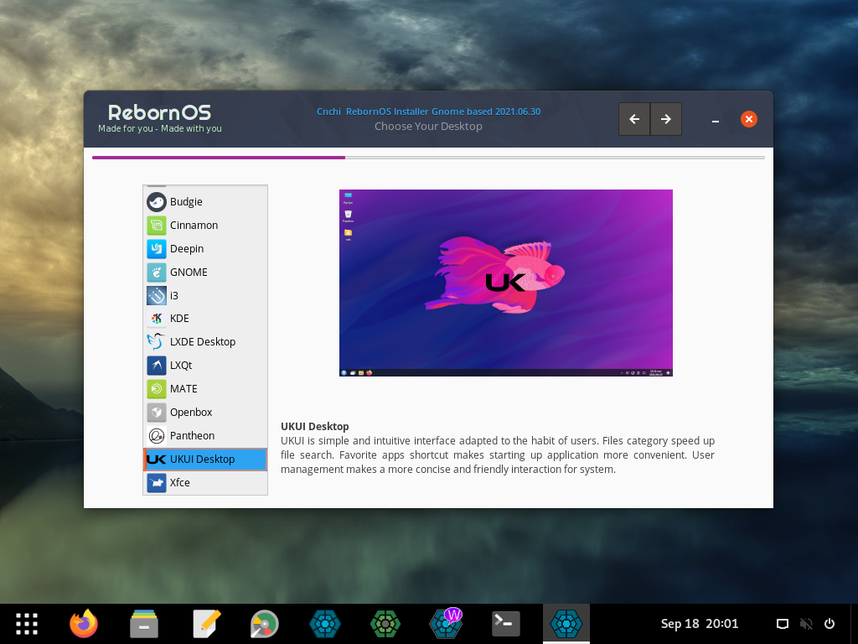
Task: Click the muted volume tray icon
Action: pyautogui.click(x=806, y=624)
